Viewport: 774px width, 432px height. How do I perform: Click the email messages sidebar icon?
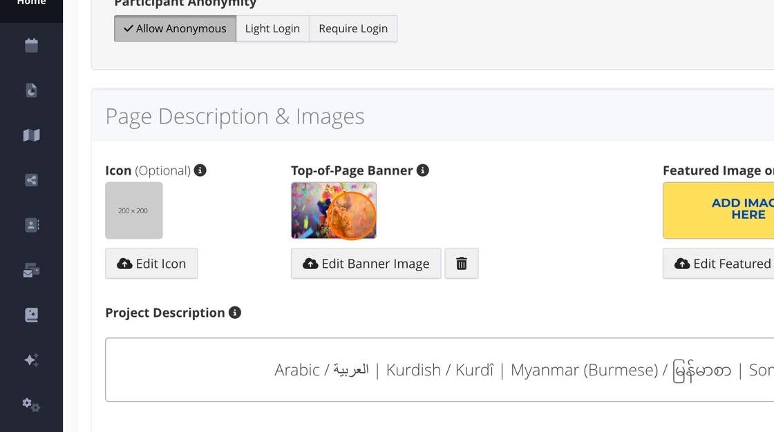click(31, 271)
